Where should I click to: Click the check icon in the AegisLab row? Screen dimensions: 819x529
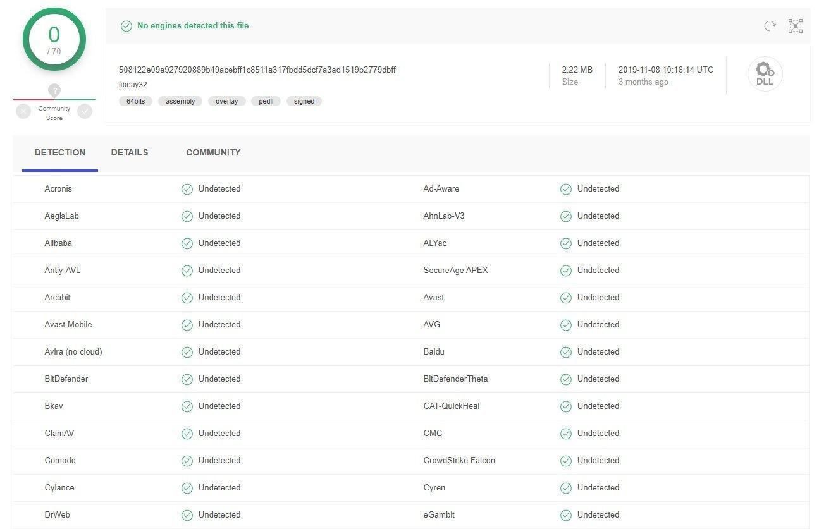tap(187, 216)
